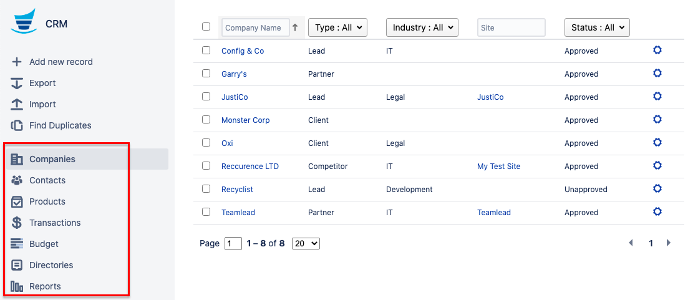Click the Site filter input field
This screenshot has width=693, height=300.
click(x=511, y=27)
